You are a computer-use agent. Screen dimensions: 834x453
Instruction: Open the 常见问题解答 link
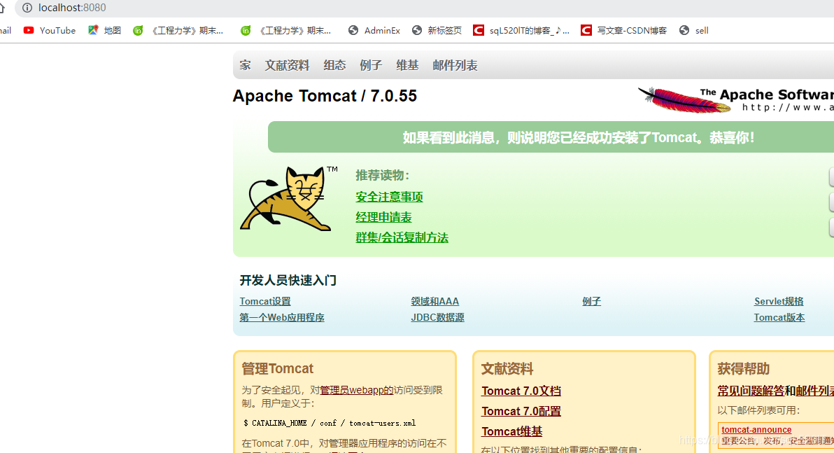click(751, 391)
